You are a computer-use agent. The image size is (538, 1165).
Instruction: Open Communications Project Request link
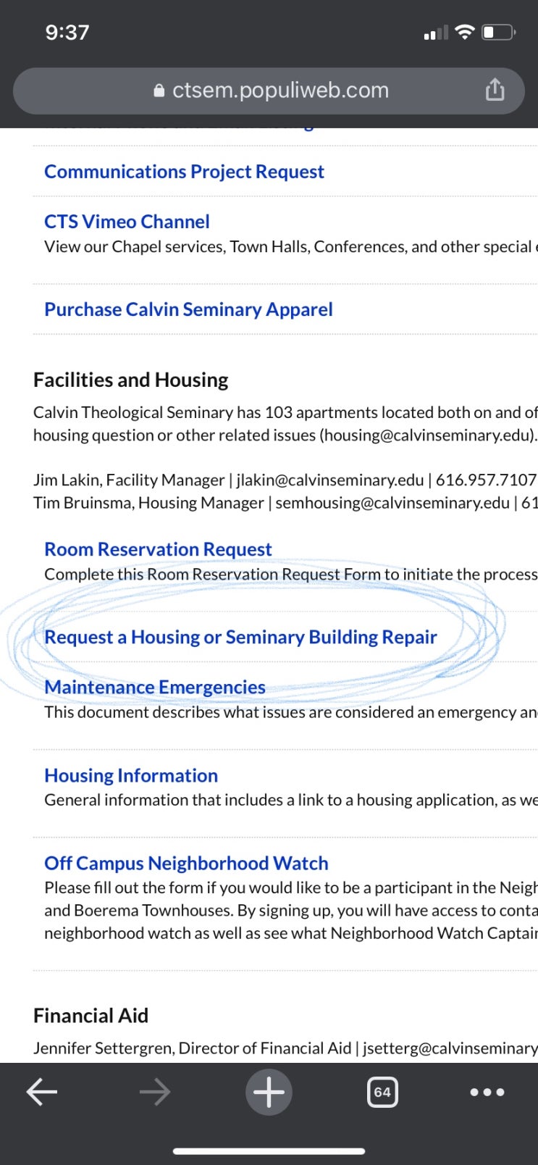pos(184,172)
